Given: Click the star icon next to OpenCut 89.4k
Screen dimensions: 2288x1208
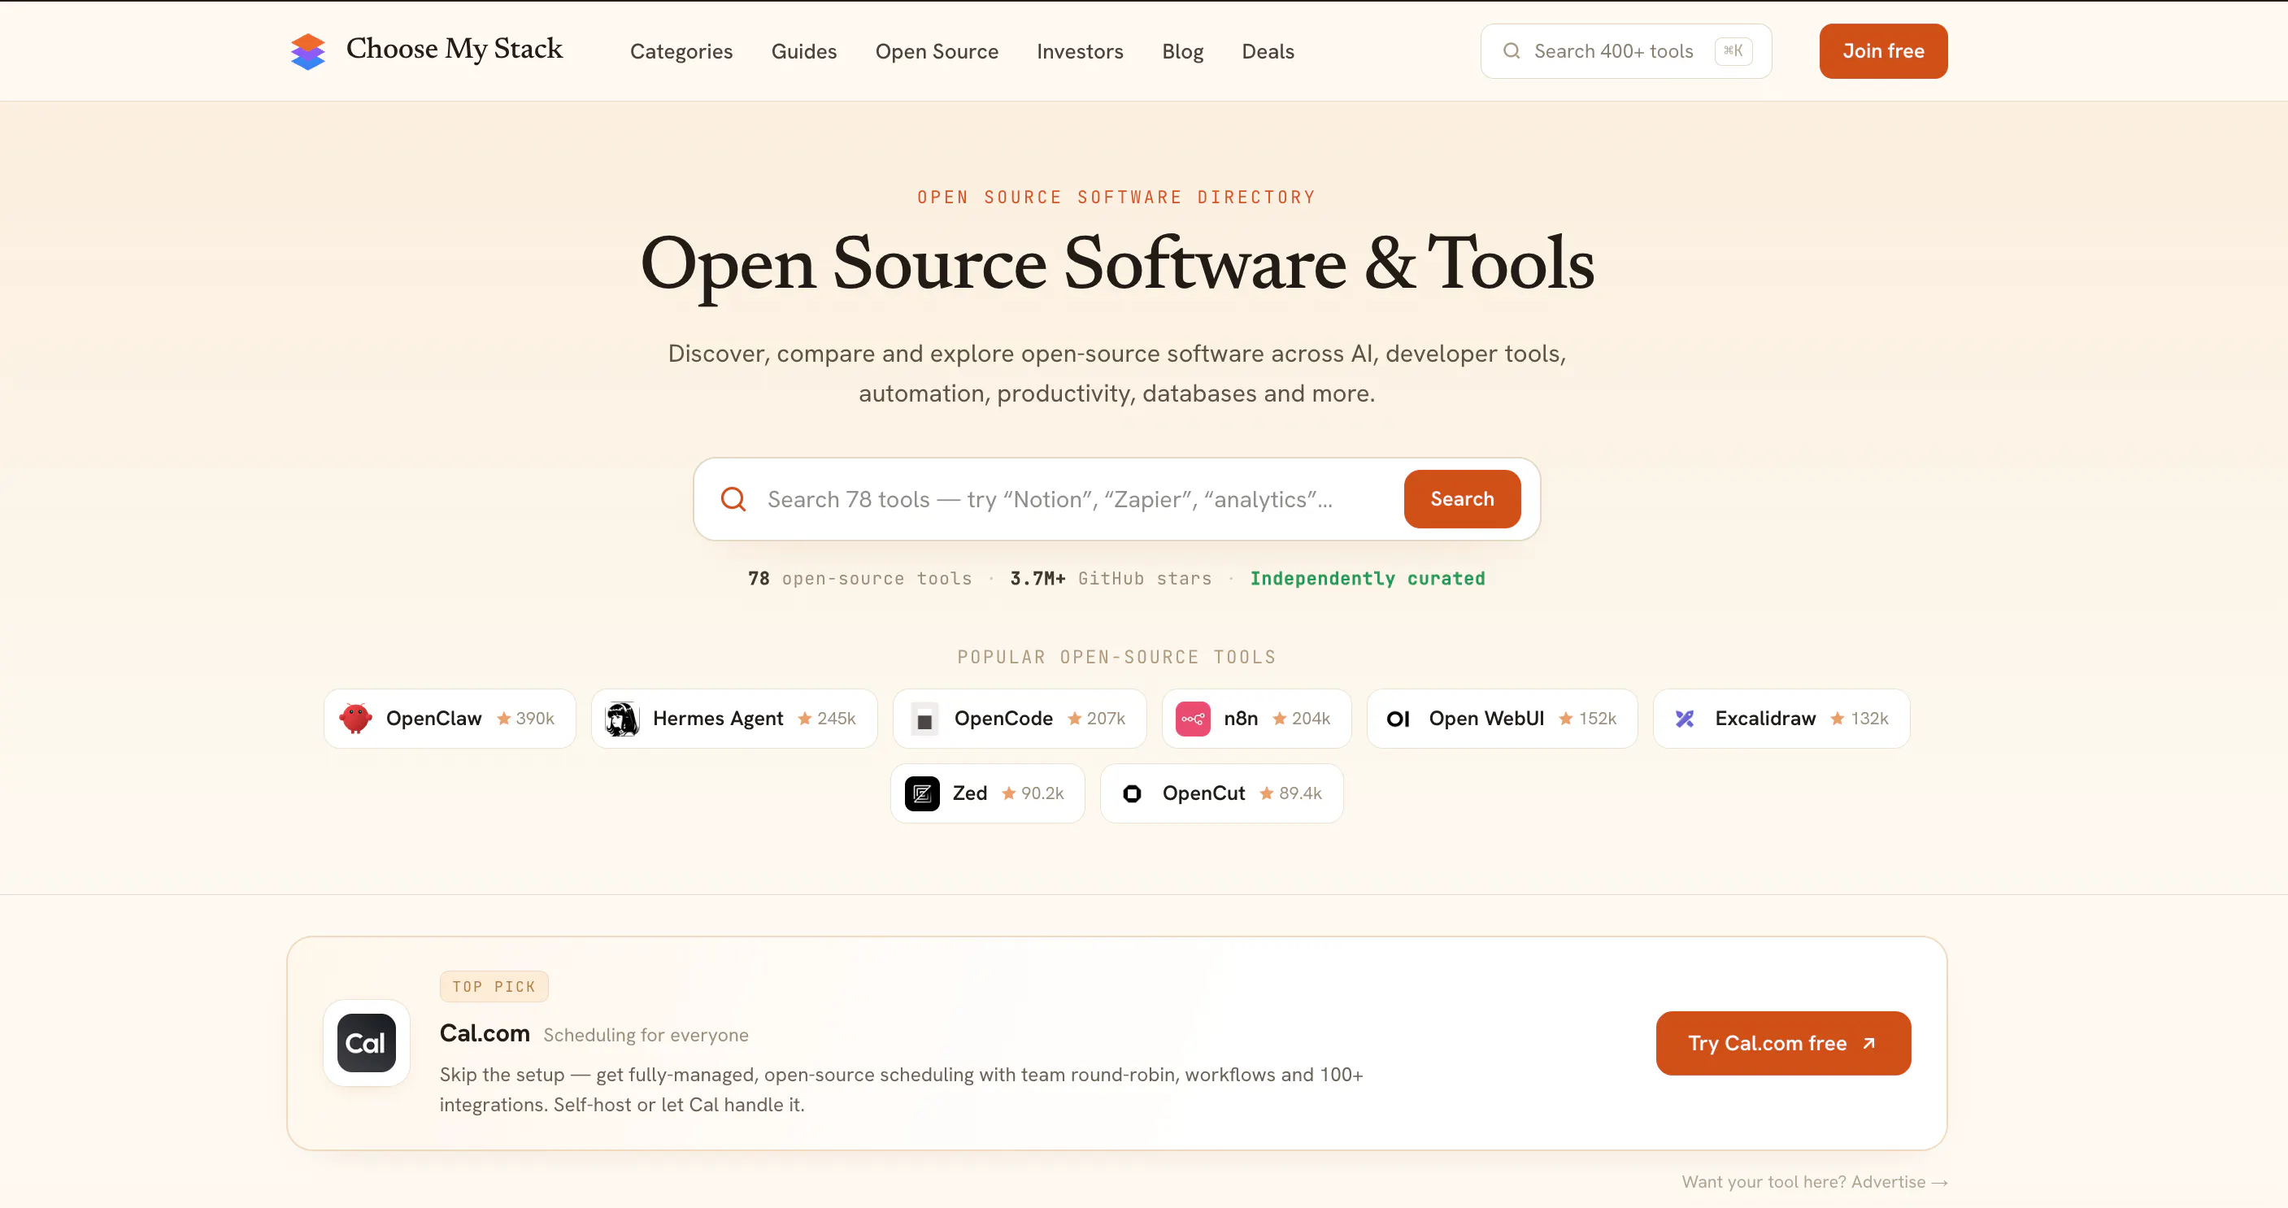Looking at the screenshot, I should [x=1267, y=793].
